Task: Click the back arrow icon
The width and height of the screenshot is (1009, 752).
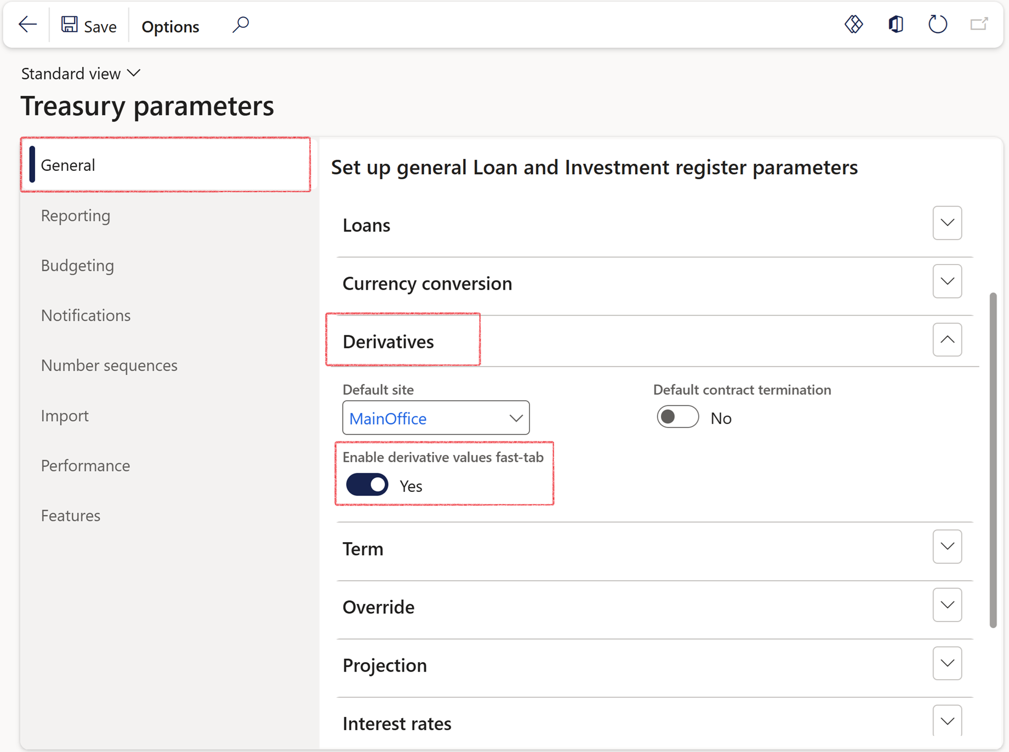Action: [27, 25]
